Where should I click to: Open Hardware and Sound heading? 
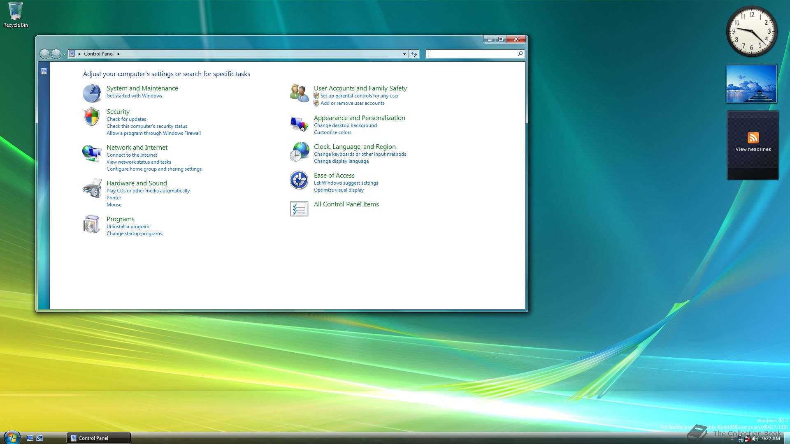137,183
